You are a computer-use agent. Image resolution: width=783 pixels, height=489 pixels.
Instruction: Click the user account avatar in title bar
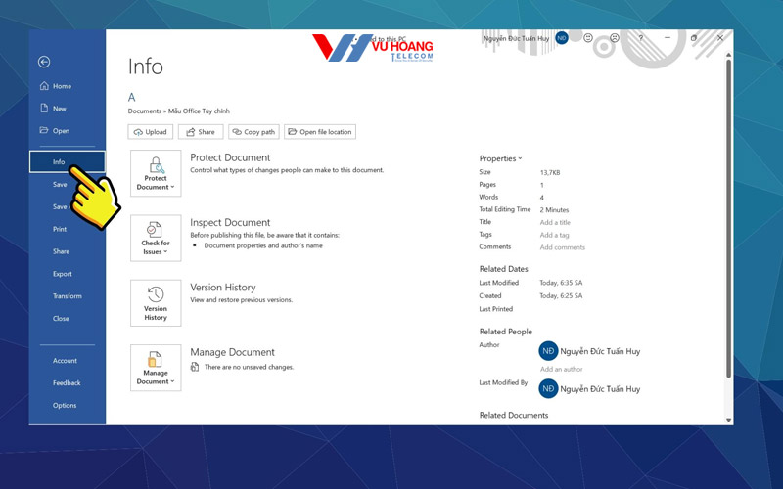pos(561,37)
